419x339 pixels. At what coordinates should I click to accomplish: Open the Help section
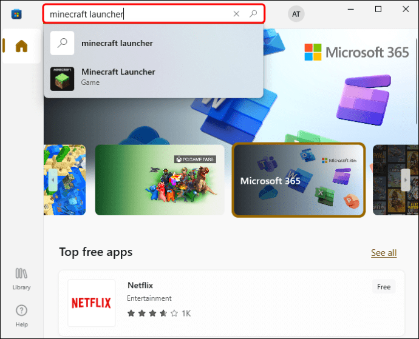[21, 316]
